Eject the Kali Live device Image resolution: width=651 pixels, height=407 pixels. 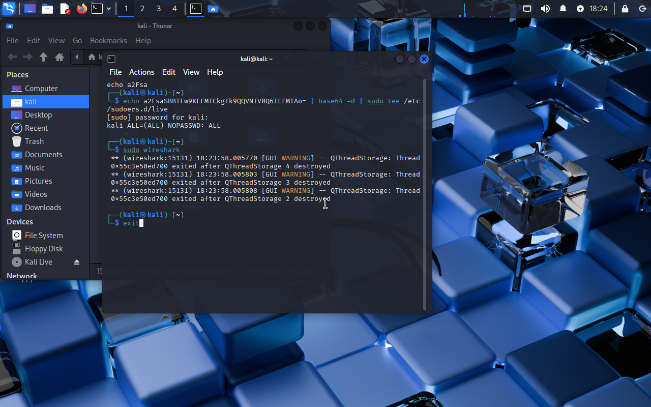pyautogui.click(x=77, y=262)
